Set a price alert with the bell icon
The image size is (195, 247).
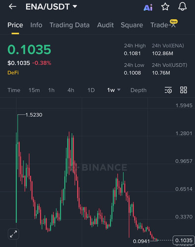[x=183, y=7]
